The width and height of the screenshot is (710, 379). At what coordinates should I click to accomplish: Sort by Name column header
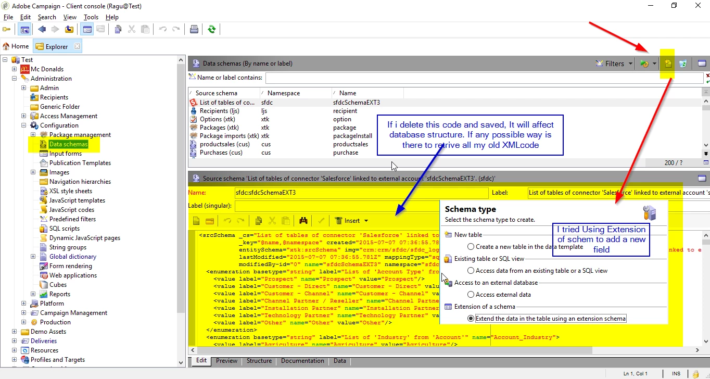(367, 93)
